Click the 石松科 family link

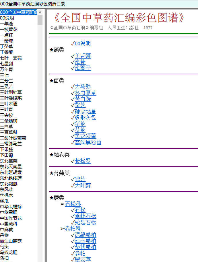pyautogui.click(x=73, y=204)
